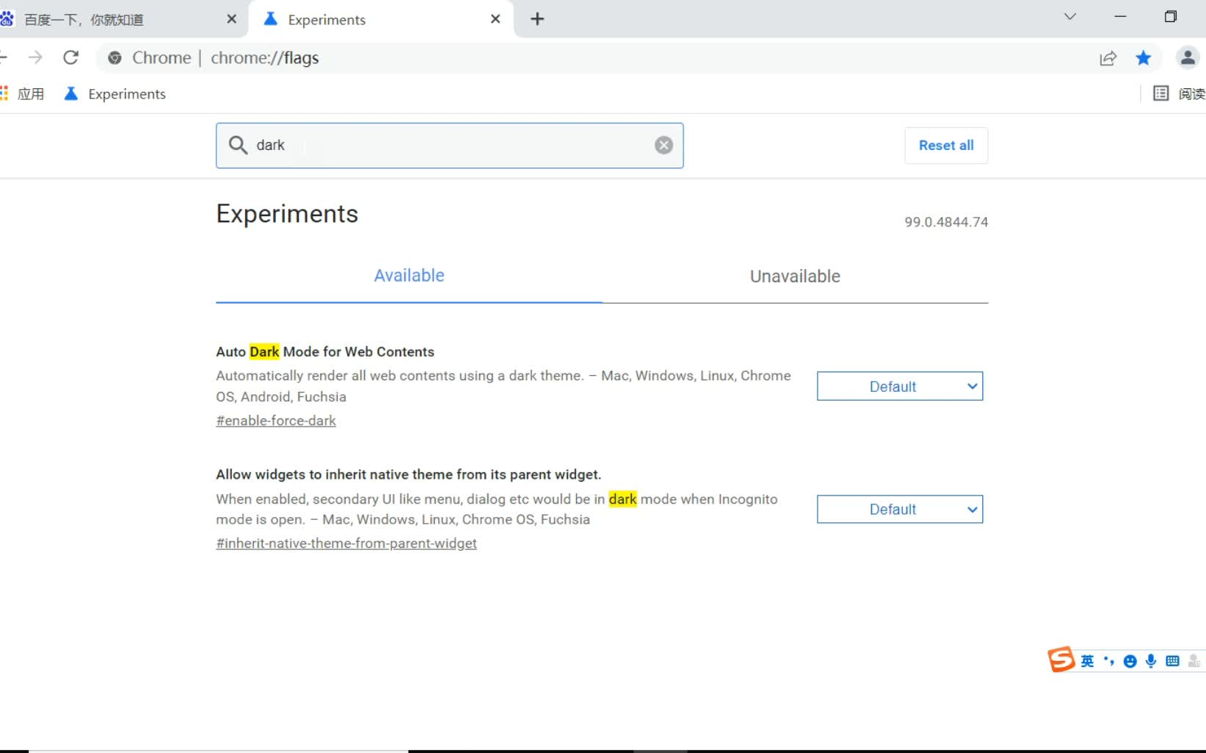Open the Chrome user profile avatar
Screen dimensions: 1206x753
tap(1187, 57)
